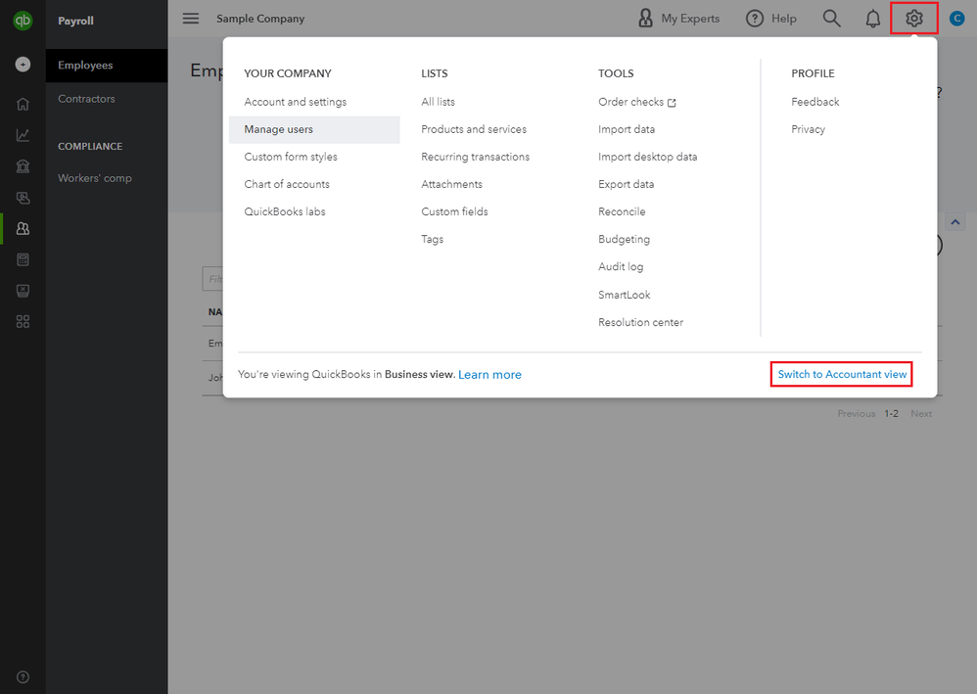
Task: Open Custom form styles
Action: [291, 157]
